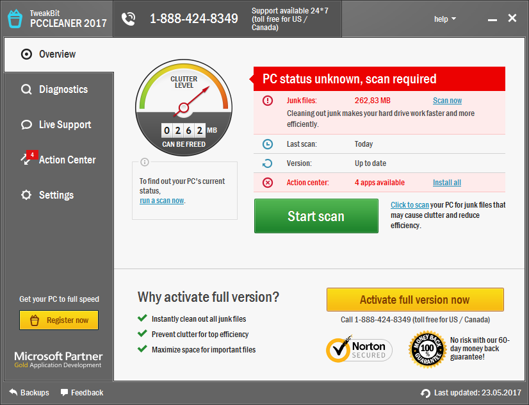Viewport: 529px width, 405px height.
Task: Click the Activate full version now button
Action: coord(415,299)
